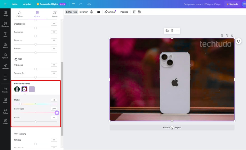The width and height of the screenshot is (246, 150).
Task: Click the design title text
Action: (202, 4)
